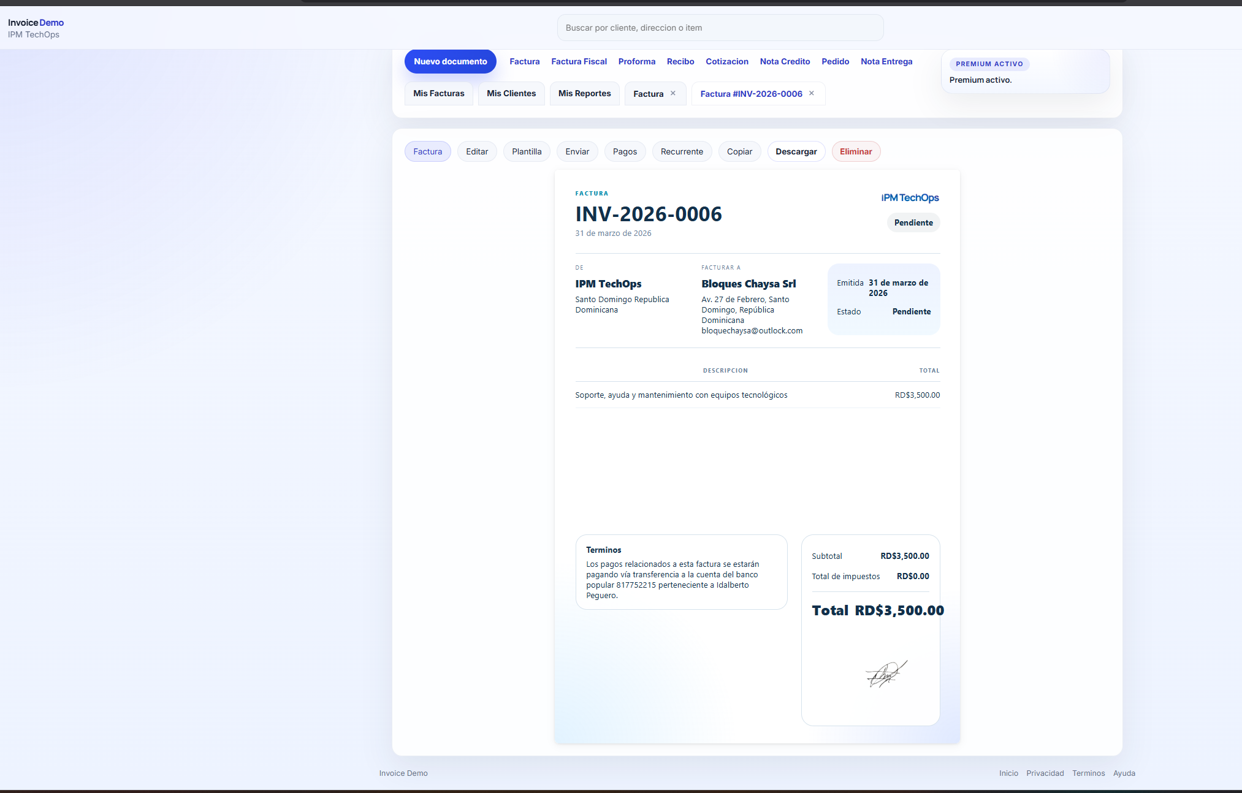1242x793 pixels.
Task: Open the Mis Clientes tab
Action: point(511,93)
